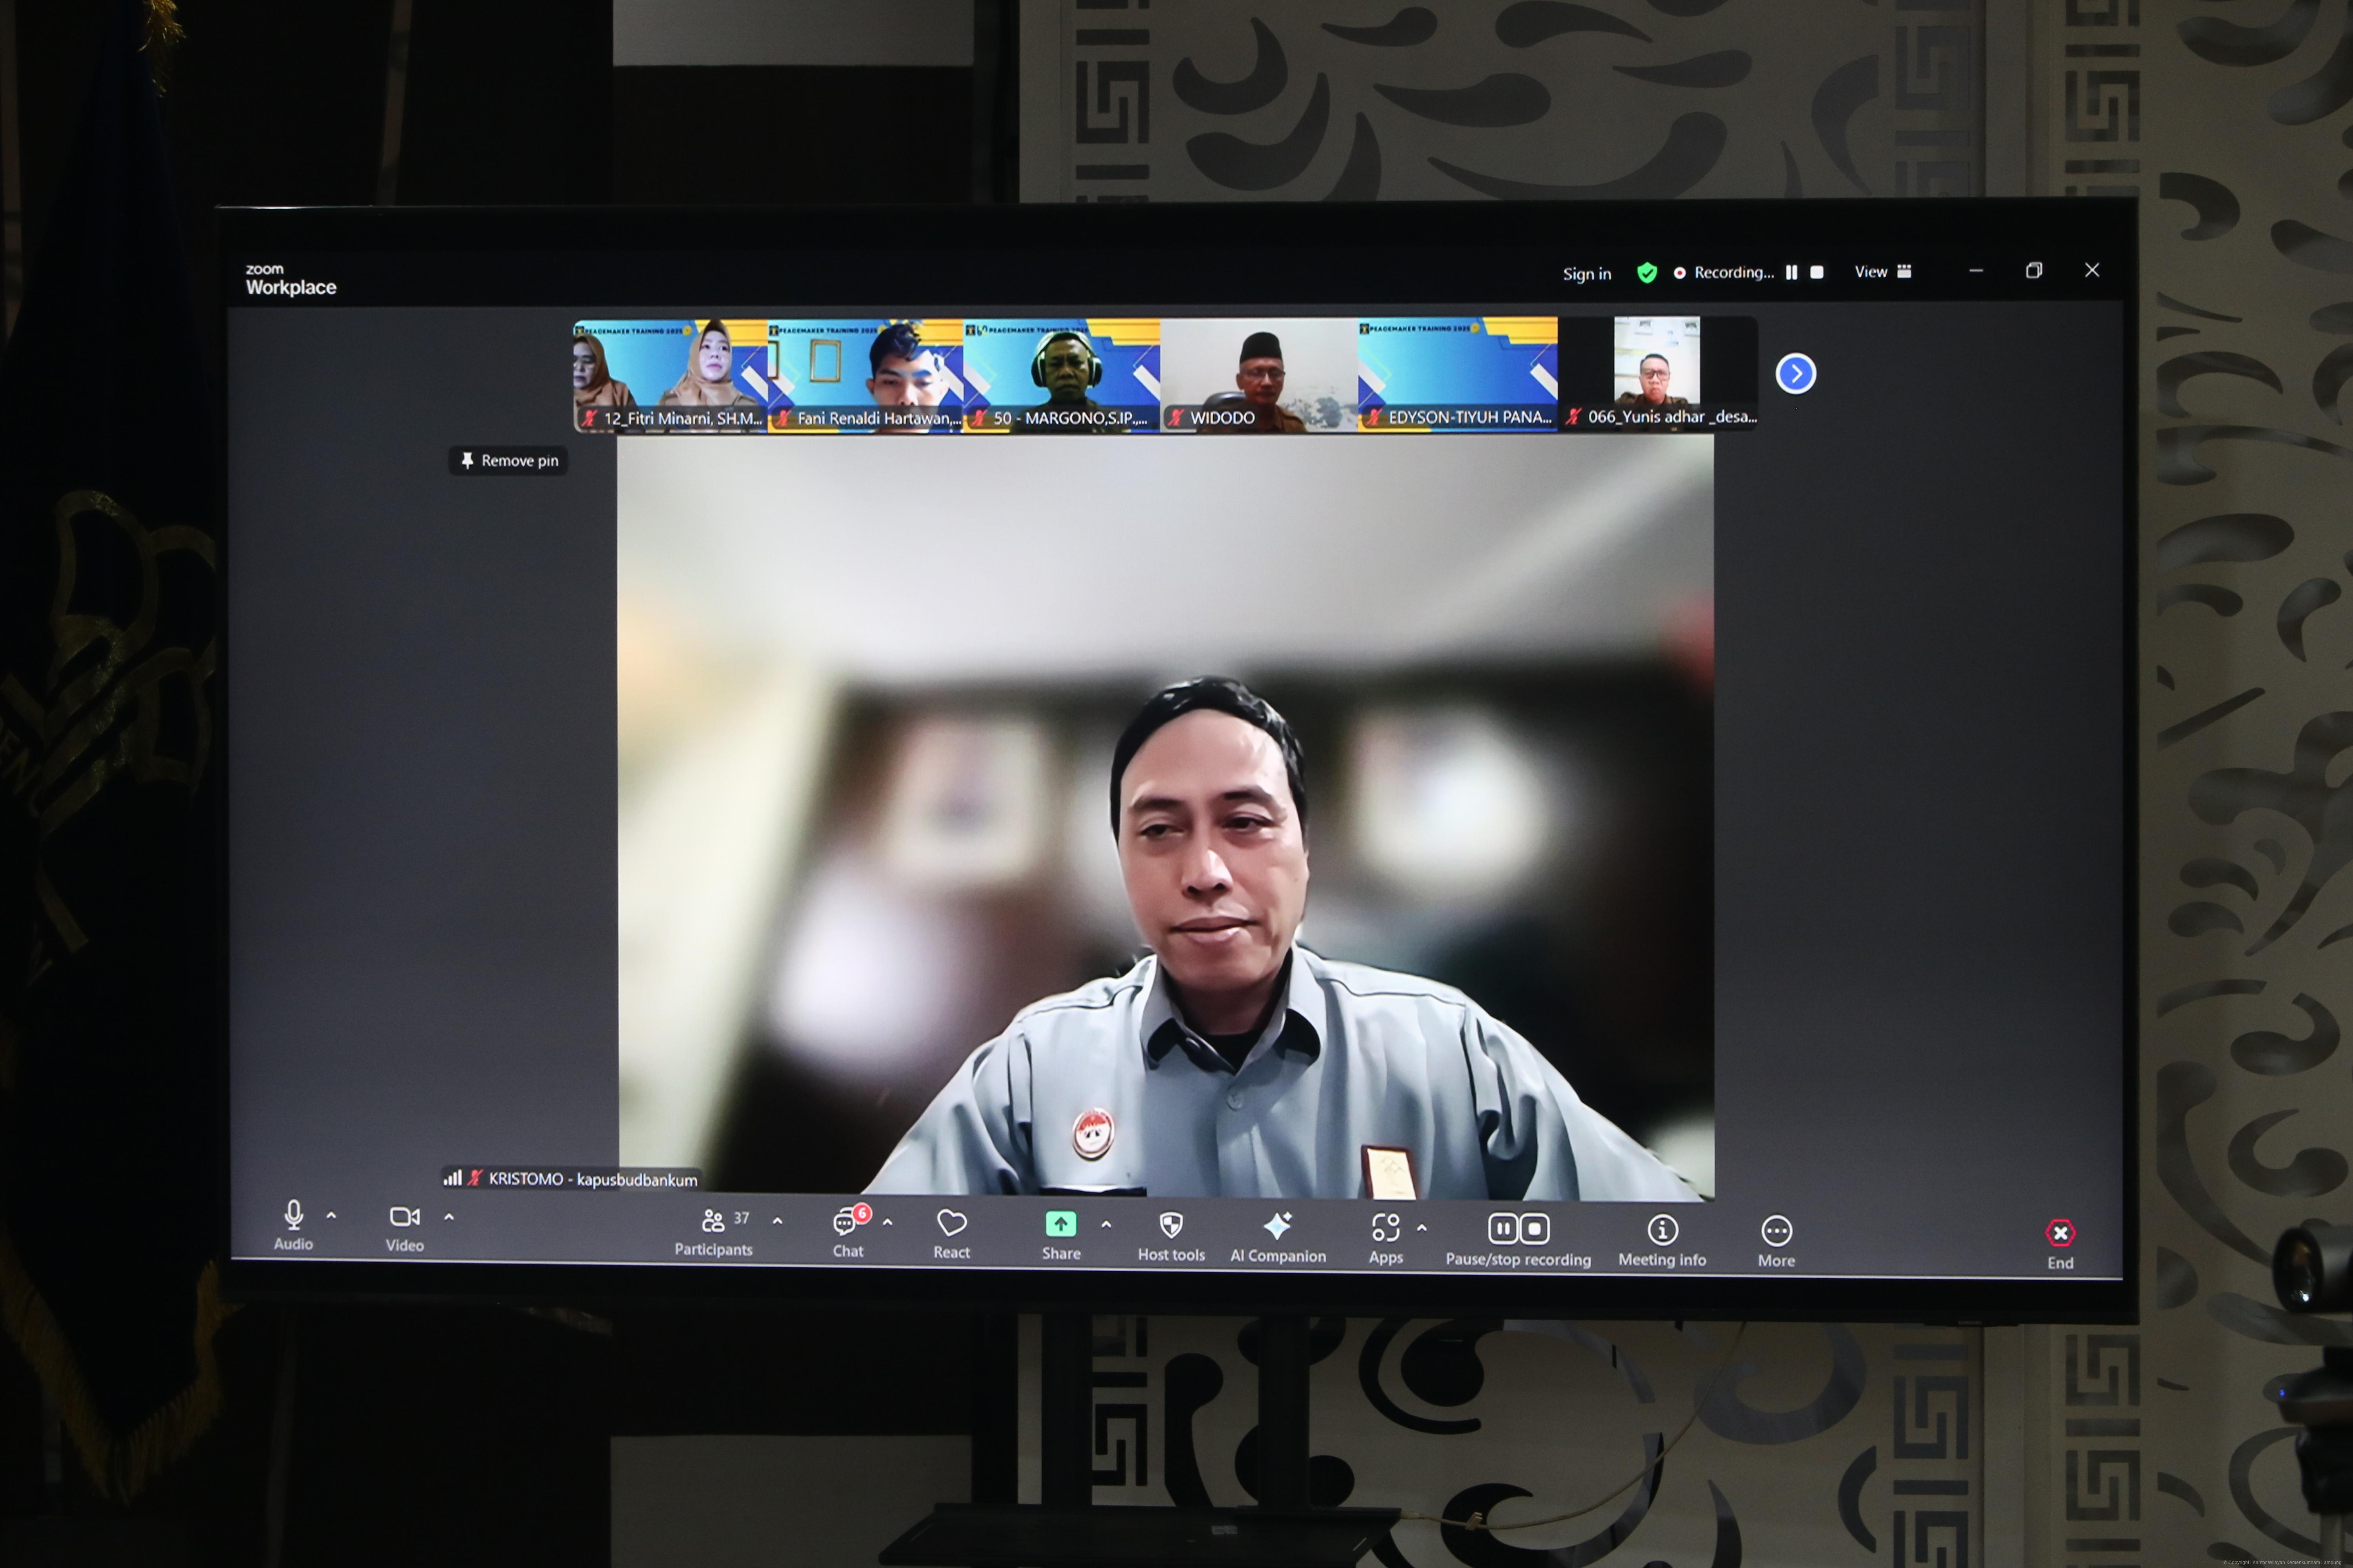The height and width of the screenshot is (1568, 2353).
Task: Click the Remove pin button
Action: click(x=508, y=460)
